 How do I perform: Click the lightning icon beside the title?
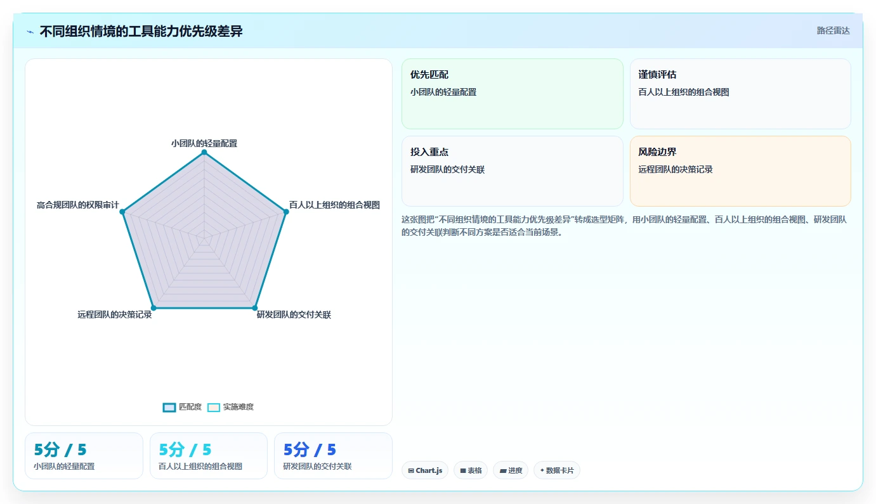(x=30, y=31)
